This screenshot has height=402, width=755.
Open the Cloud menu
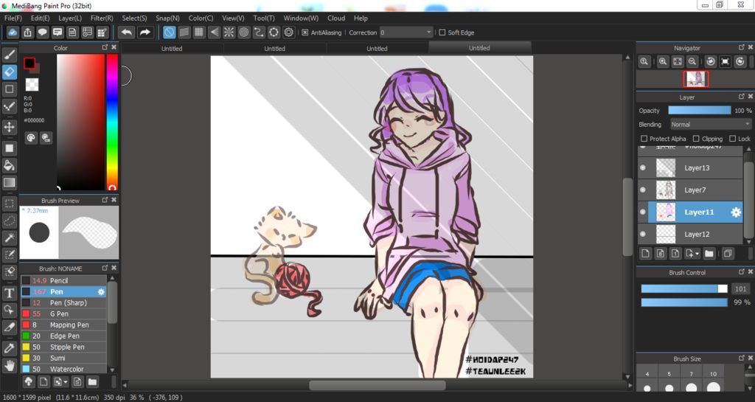pos(336,18)
